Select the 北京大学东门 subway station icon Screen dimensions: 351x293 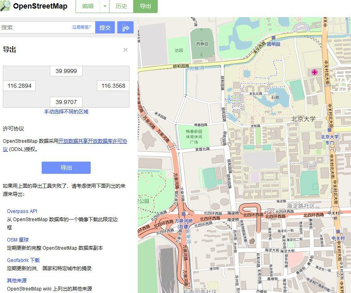click(x=329, y=130)
